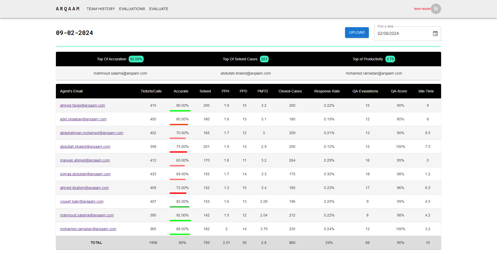Click the Response-Rate column header
The width and height of the screenshot is (497, 269).
tap(327, 91)
